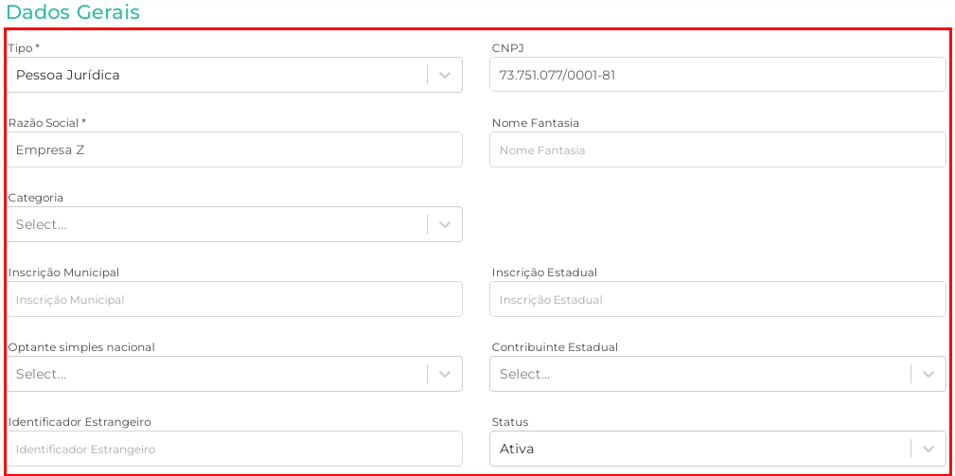Focus the Inscrição Estadual input field
The width and height of the screenshot is (955, 476).
click(716, 299)
